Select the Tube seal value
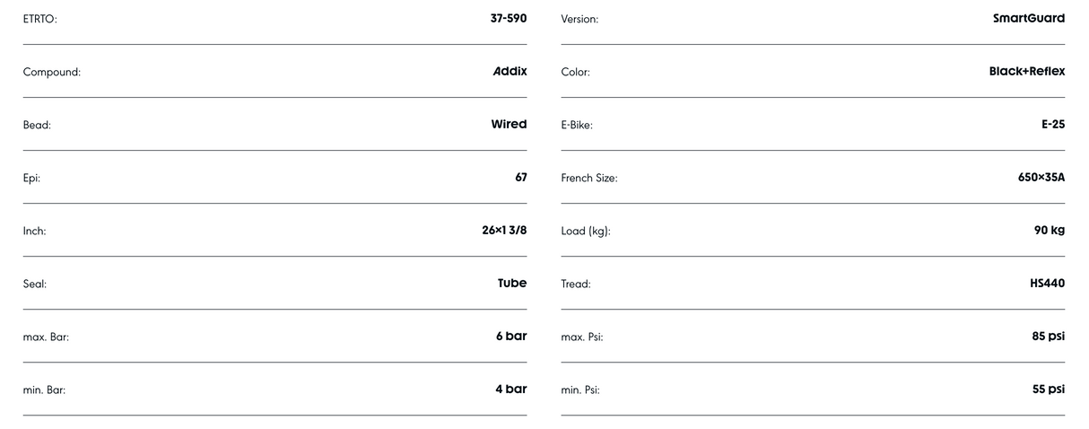The image size is (1089, 429). point(512,283)
